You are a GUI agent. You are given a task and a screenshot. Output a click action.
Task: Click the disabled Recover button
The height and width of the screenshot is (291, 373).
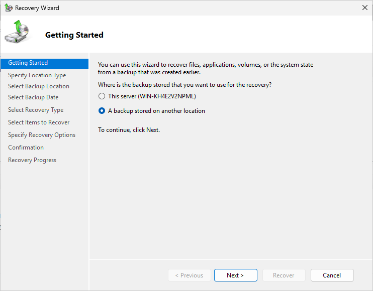point(284,275)
